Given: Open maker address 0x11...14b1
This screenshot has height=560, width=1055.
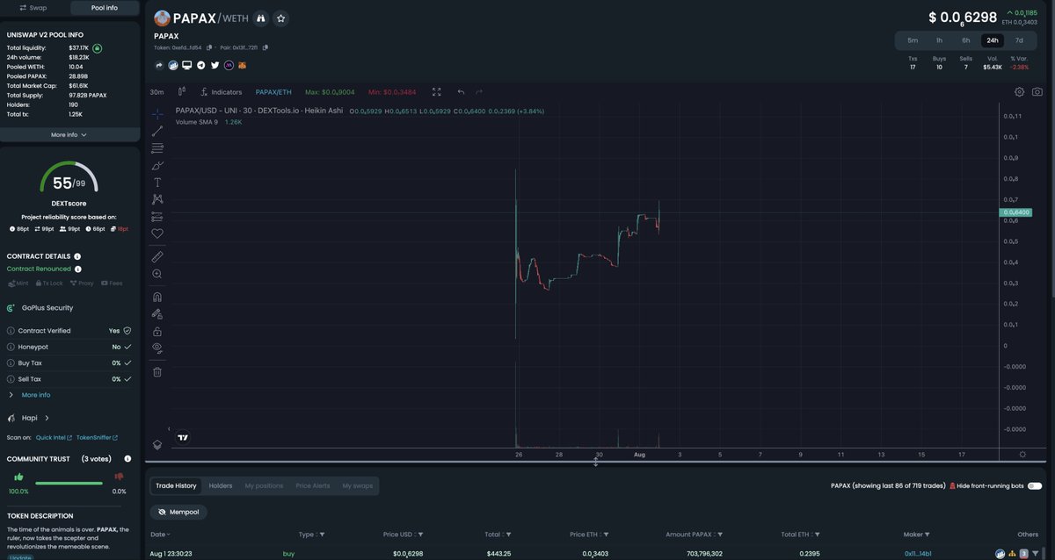Looking at the screenshot, I should coord(918,554).
